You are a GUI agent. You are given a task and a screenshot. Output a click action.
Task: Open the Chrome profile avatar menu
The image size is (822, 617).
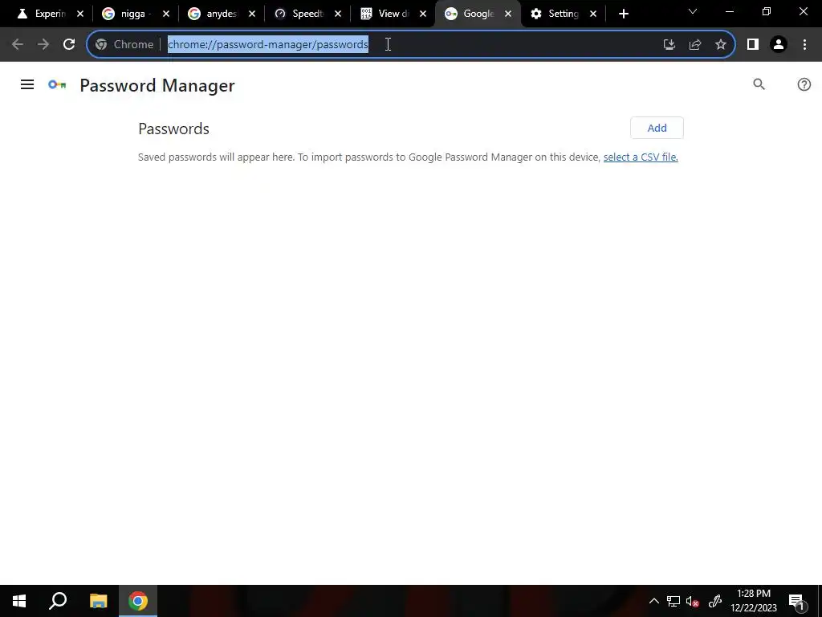[779, 45]
